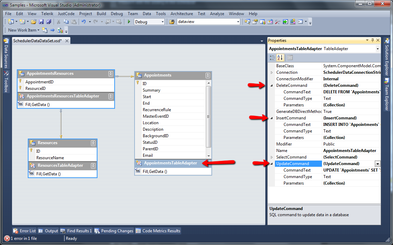Viewport: 393px width, 245px height.
Task: Open the JustCode menu
Action: pos(66,14)
